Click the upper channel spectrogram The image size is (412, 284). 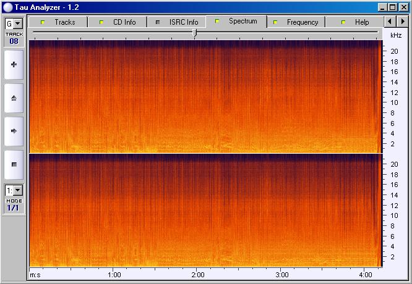[204, 96]
